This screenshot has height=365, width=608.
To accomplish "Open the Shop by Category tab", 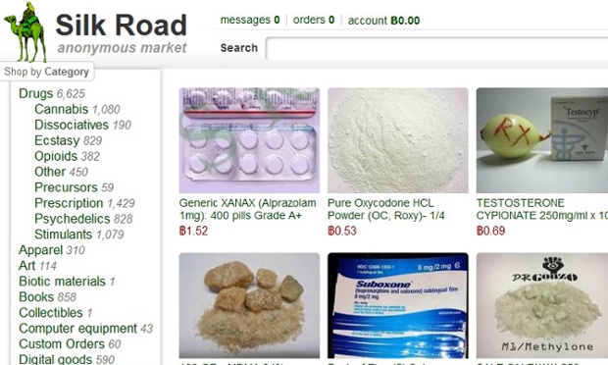I will pyautogui.click(x=46, y=72).
